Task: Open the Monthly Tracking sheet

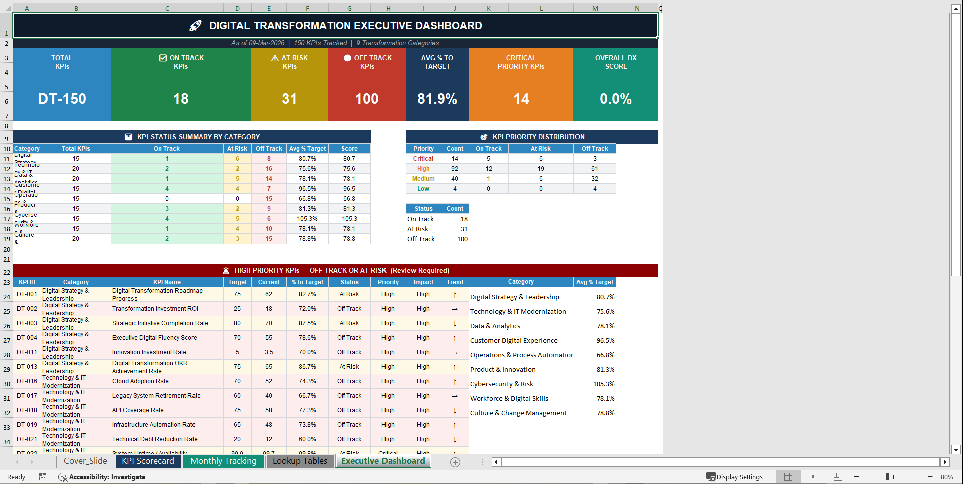Action: [x=224, y=461]
